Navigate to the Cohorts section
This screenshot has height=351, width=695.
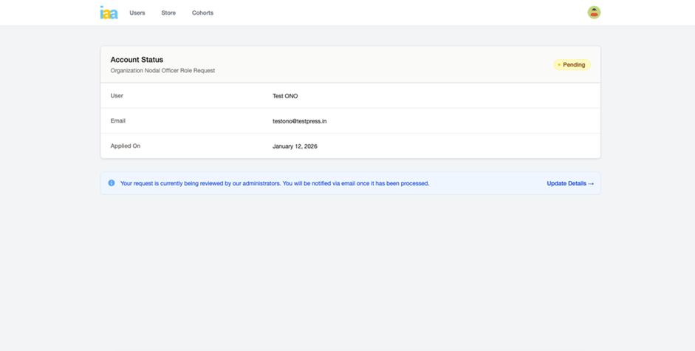tap(202, 13)
